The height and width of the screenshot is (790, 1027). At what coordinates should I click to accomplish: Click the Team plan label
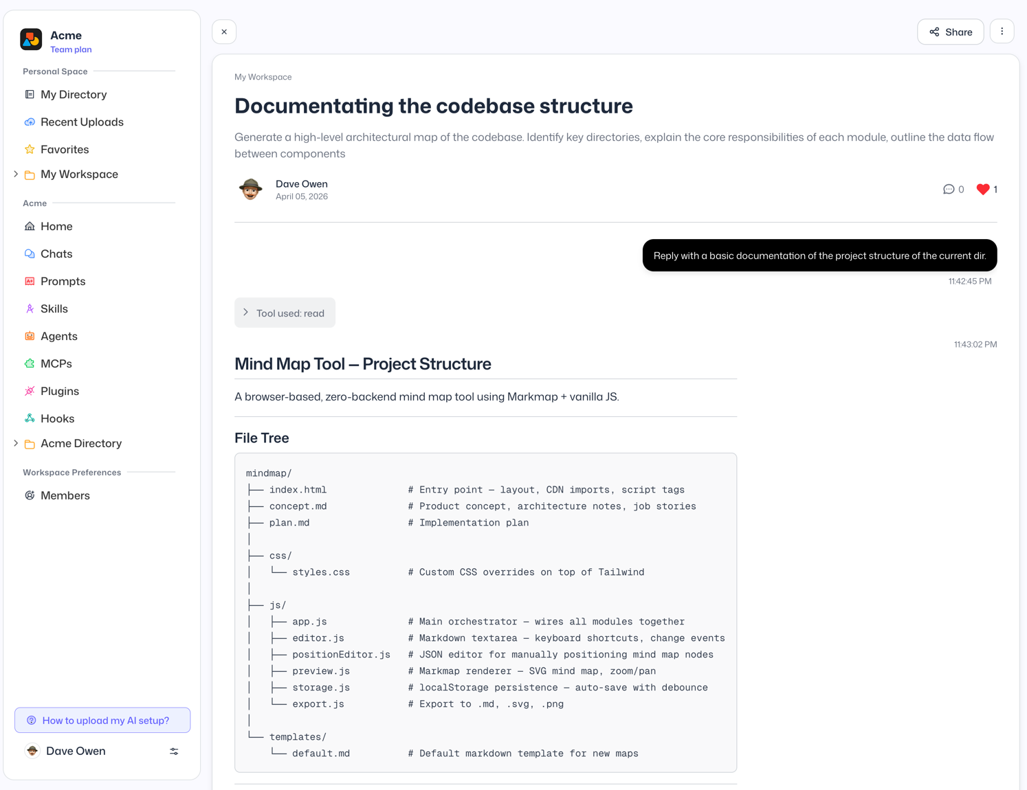(x=71, y=49)
